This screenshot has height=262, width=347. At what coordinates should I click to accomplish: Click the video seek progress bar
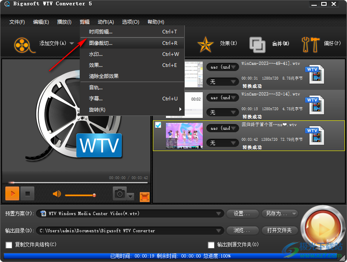(78, 183)
